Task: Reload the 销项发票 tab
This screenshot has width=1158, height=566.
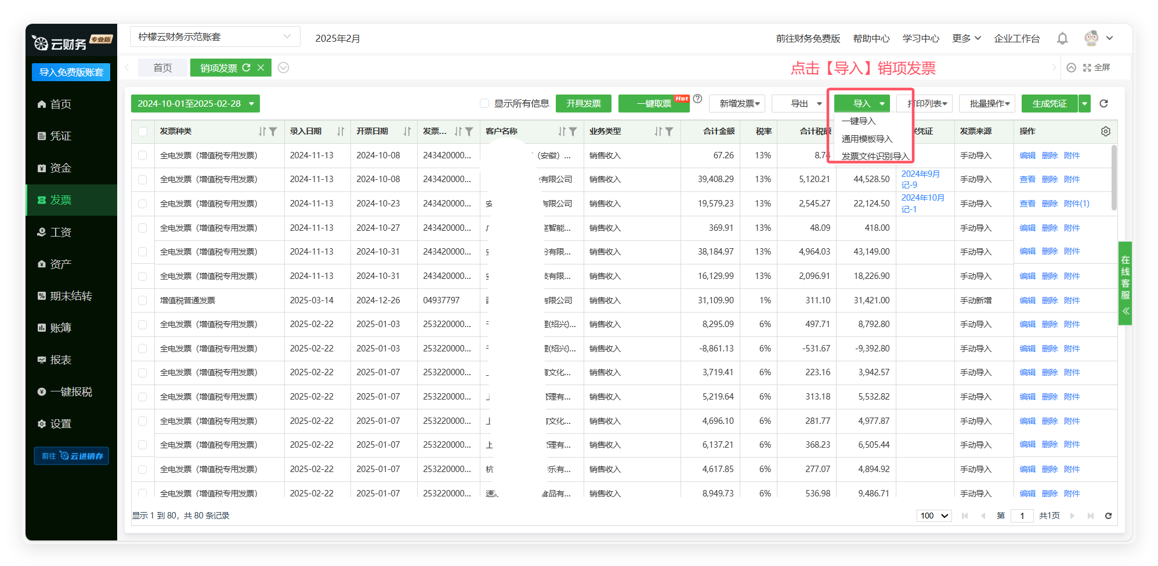Action: [x=247, y=68]
